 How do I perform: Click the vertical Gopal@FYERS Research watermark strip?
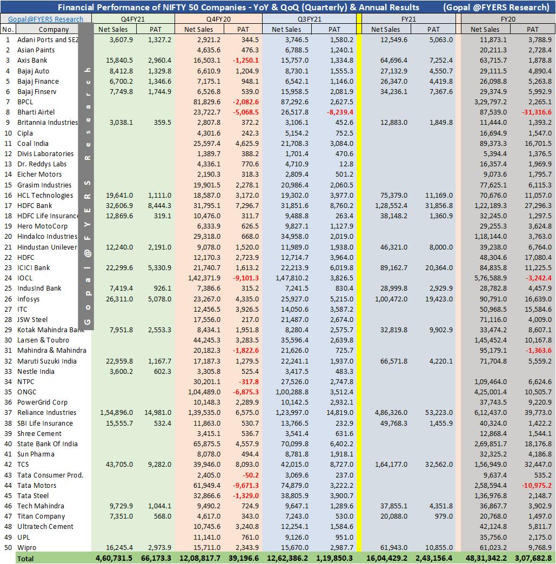[86, 176]
